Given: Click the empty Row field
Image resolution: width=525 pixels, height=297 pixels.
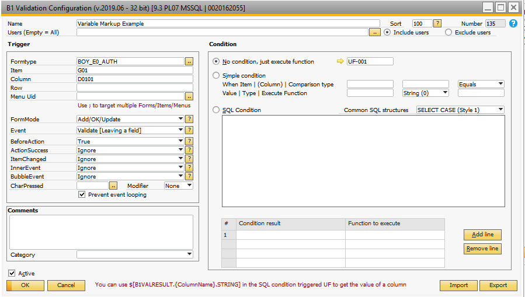Looking at the screenshot, I should tap(135, 88).
